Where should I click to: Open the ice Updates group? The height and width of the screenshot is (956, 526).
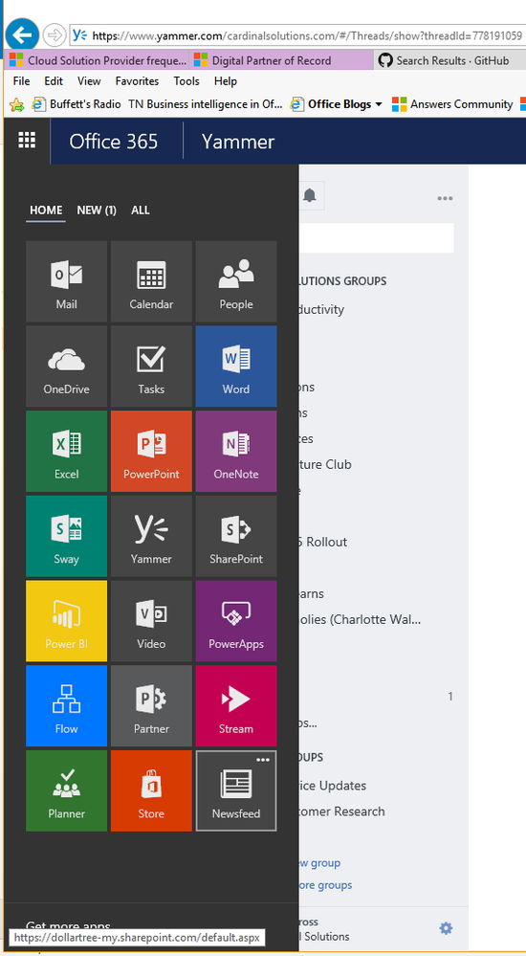[333, 786]
